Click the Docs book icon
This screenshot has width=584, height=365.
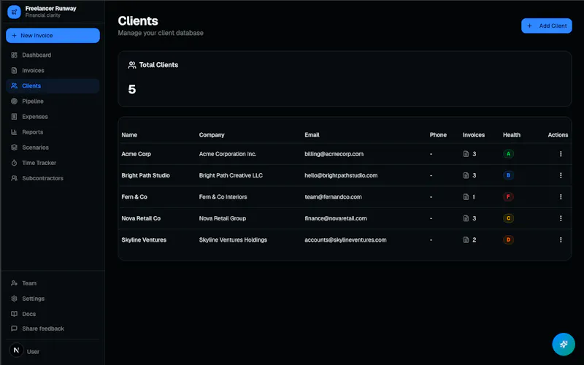point(14,314)
